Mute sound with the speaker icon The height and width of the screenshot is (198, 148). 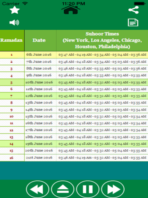[14, 23]
